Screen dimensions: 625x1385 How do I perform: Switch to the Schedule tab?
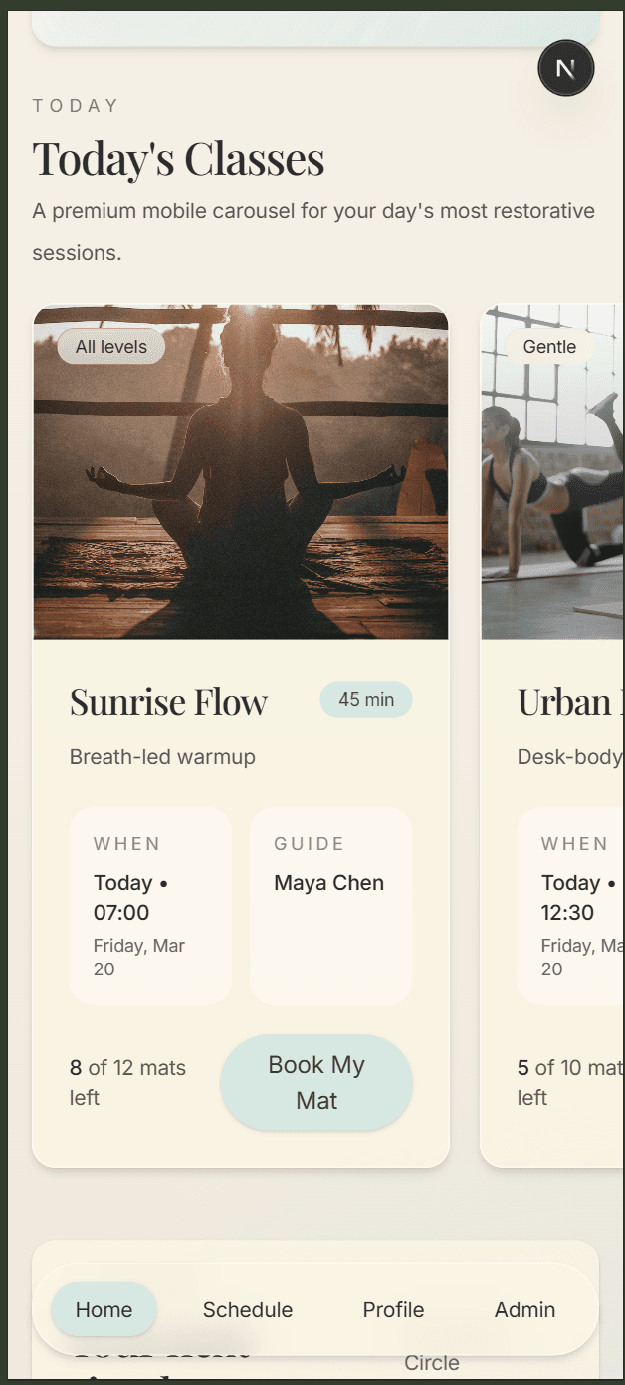(248, 1309)
